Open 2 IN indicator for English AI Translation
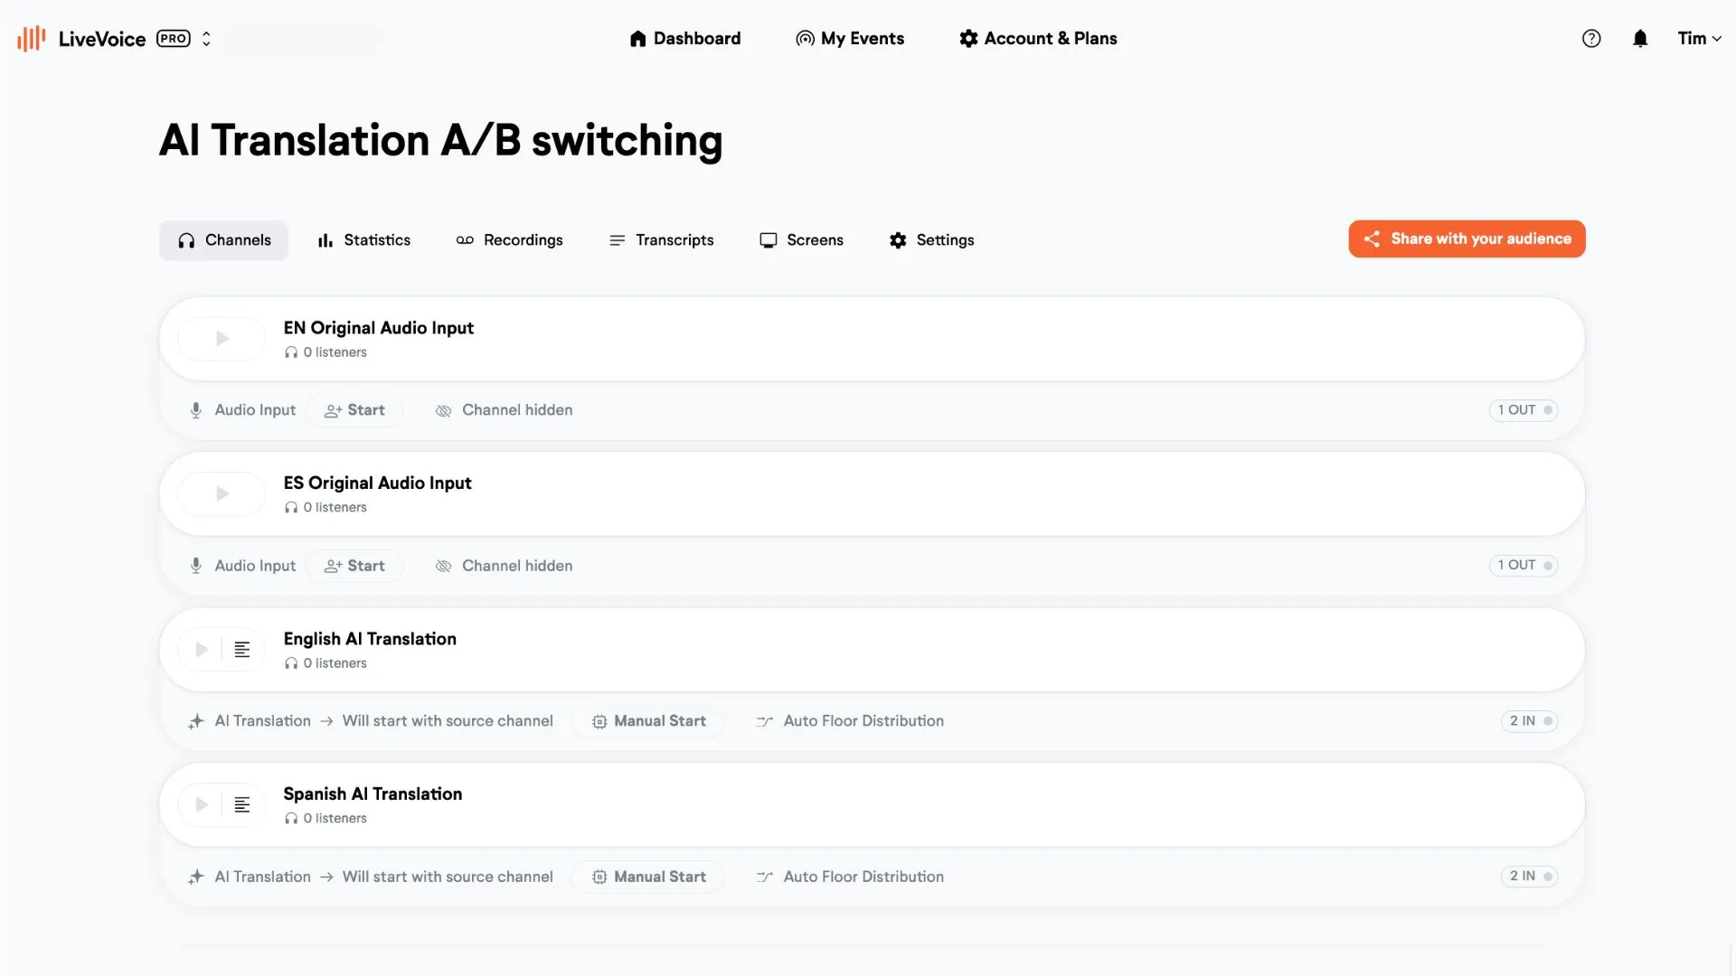Screen dimensions: 1736x976 pos(1529,721)
